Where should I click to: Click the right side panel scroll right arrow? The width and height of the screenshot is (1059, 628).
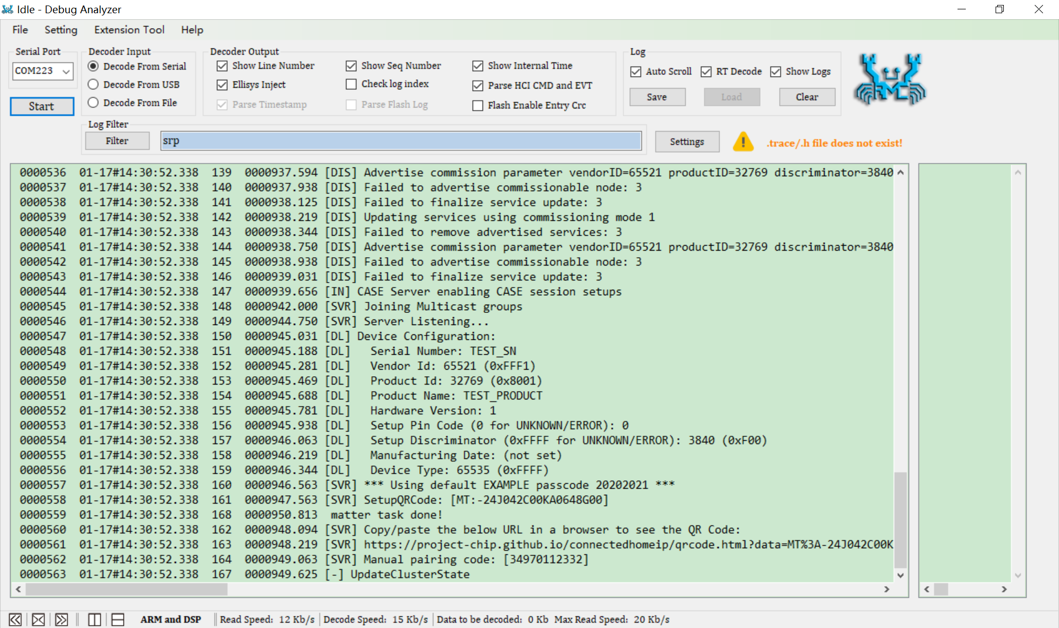point(1004,589)
